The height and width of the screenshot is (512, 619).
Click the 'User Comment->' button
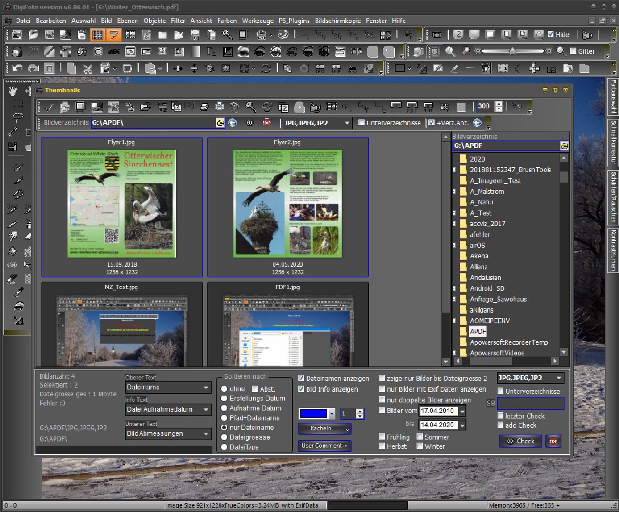point(324,445)
